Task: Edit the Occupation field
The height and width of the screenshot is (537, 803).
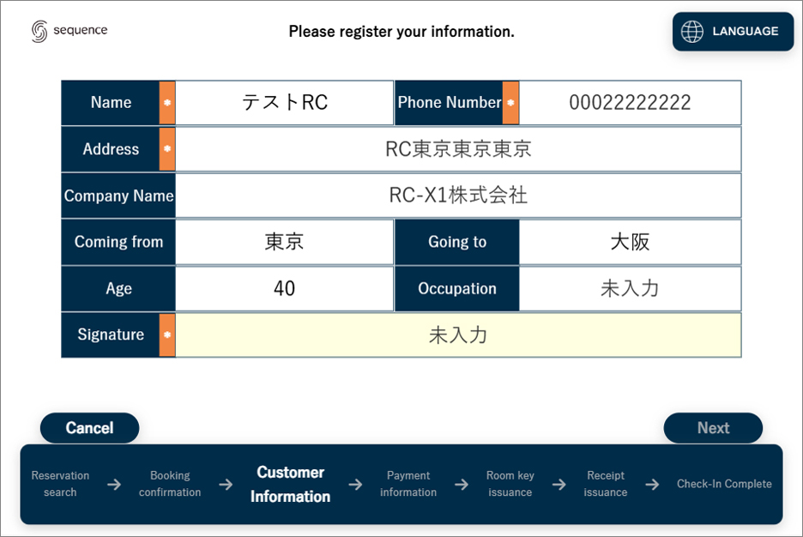Action: [x=630, y=288]
